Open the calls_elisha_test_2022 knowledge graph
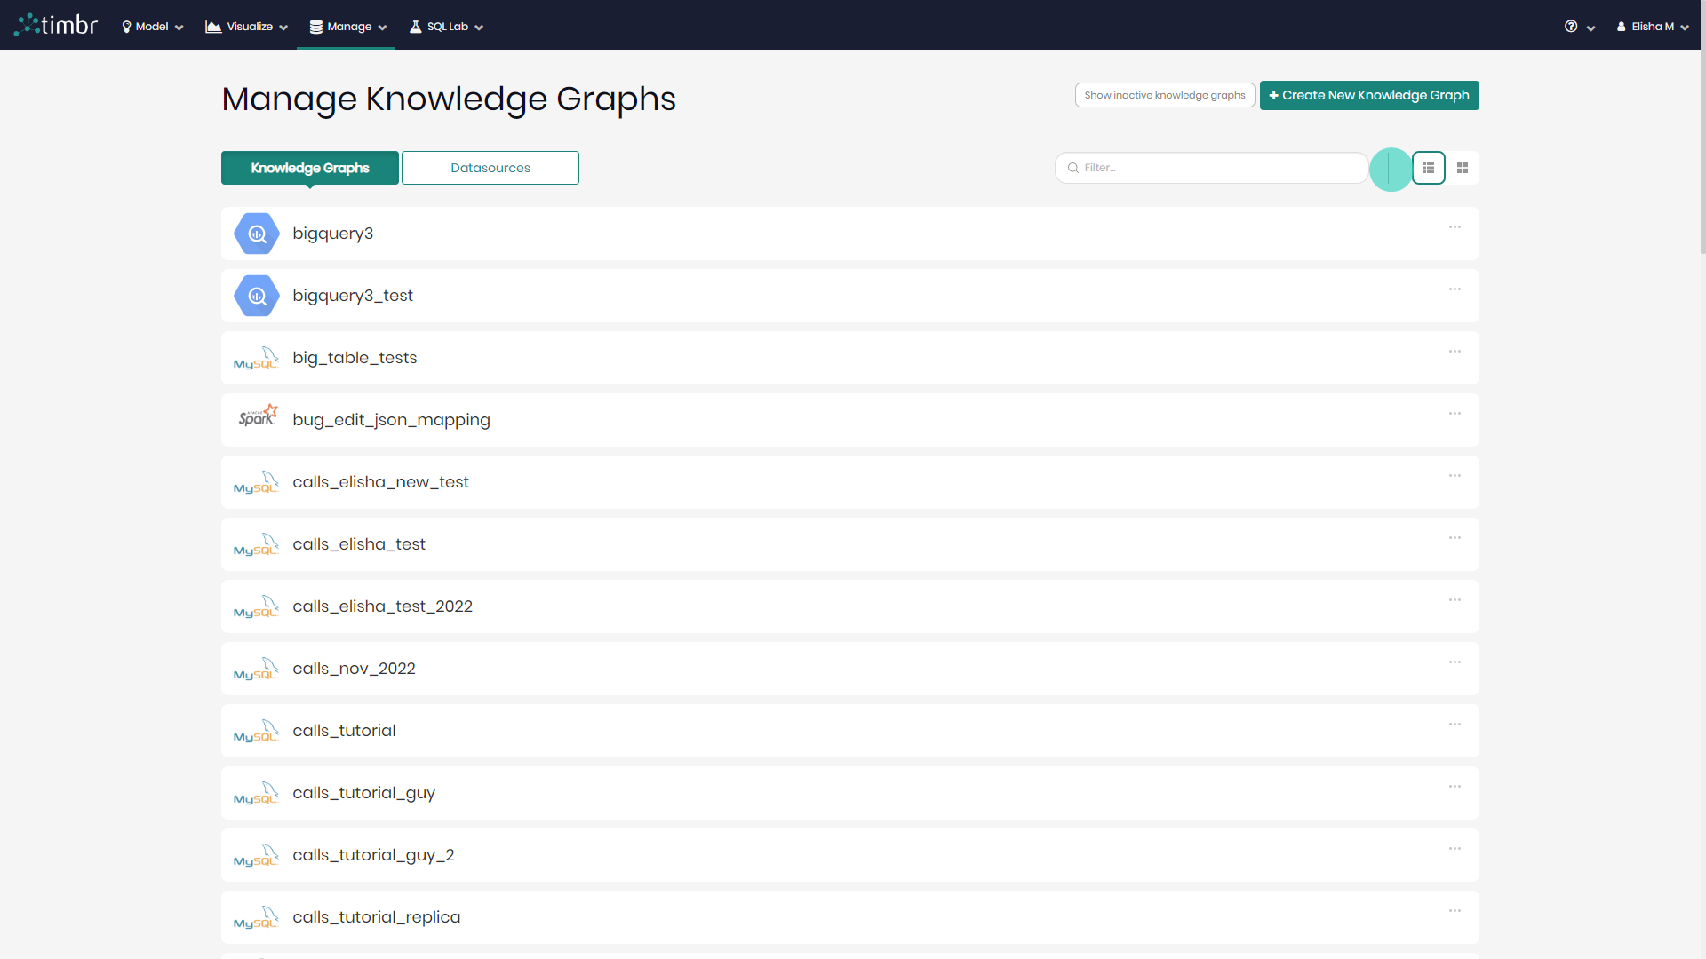Image resolution: width=1706 pixels, height=959 pixels. point(382,606)
